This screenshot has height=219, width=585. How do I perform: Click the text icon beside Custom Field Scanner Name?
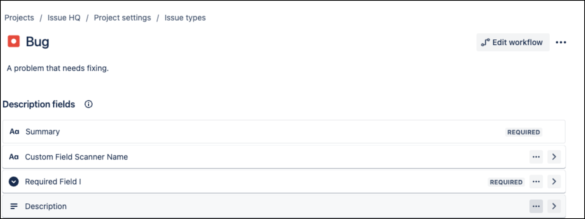14,157
